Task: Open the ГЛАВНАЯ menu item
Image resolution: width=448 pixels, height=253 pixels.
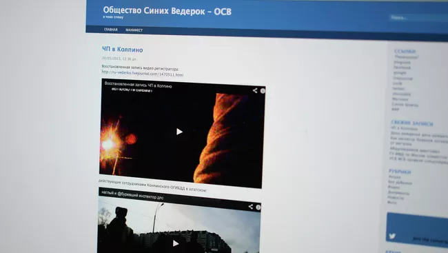Action: 111,30
